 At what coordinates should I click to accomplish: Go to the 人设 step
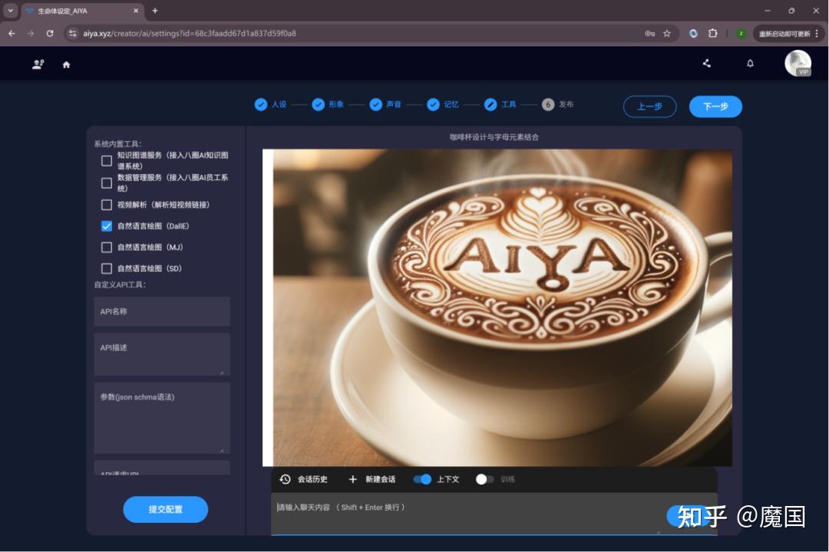[270, 104]
